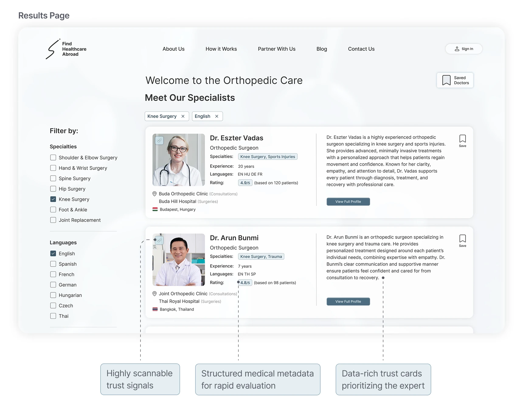View Full Profile of Dr. Arun Bunmi

348,302
